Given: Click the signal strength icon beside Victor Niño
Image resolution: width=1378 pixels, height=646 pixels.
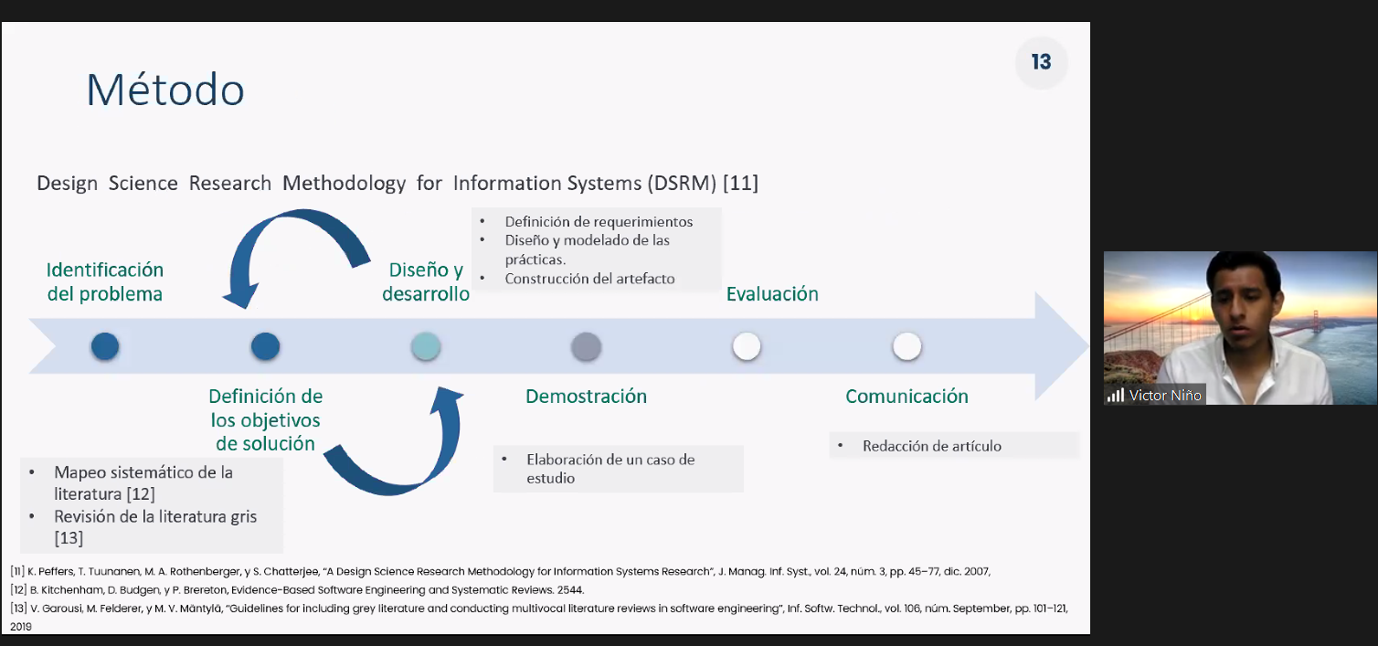Looking at the screenshot, I should click(x=1116, y=396).
